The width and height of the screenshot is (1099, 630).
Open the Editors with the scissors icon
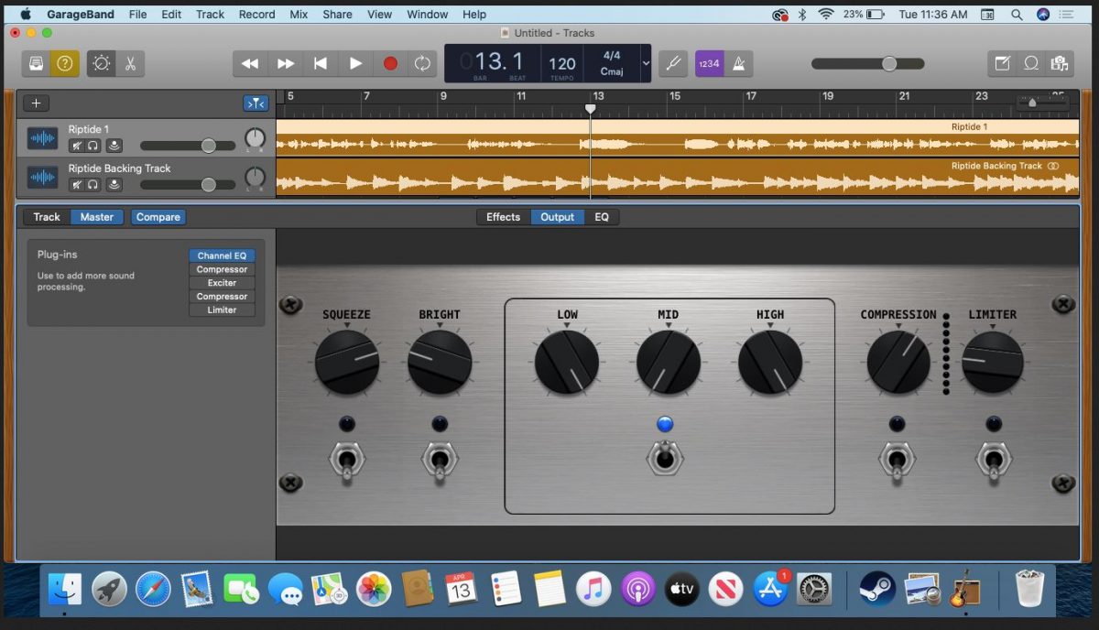(131, 63)
